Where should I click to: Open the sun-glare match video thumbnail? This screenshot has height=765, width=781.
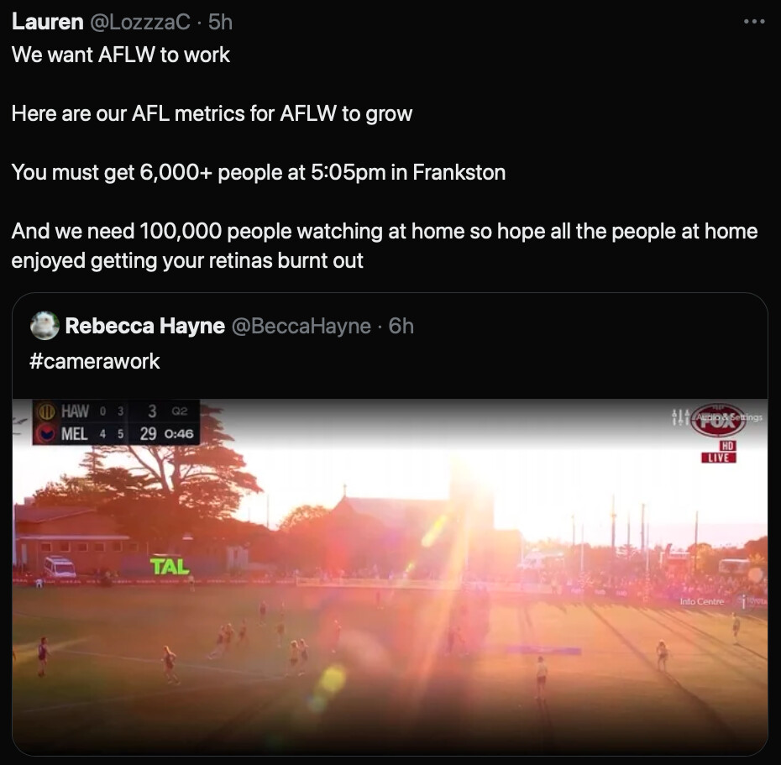[390, 577]
